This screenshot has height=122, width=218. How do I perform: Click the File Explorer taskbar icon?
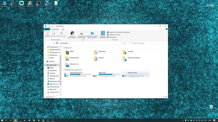[15, 120]
